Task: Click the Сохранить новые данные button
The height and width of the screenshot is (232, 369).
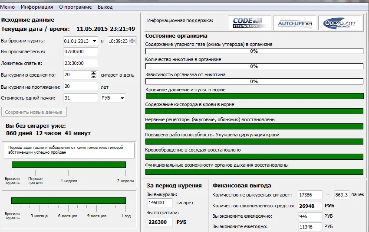Action: [x=34, y=112]
